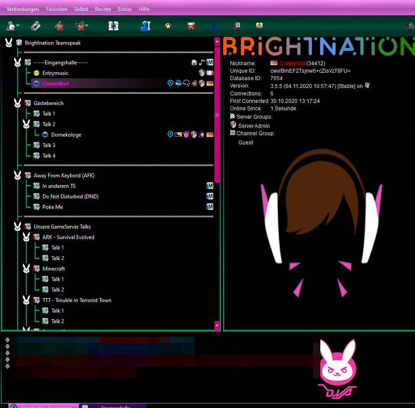Click the music note icon on the Eingangshalle row
The width and height of the screenshot is (415, 408).
pyautogui.click(x=202, y=63)
